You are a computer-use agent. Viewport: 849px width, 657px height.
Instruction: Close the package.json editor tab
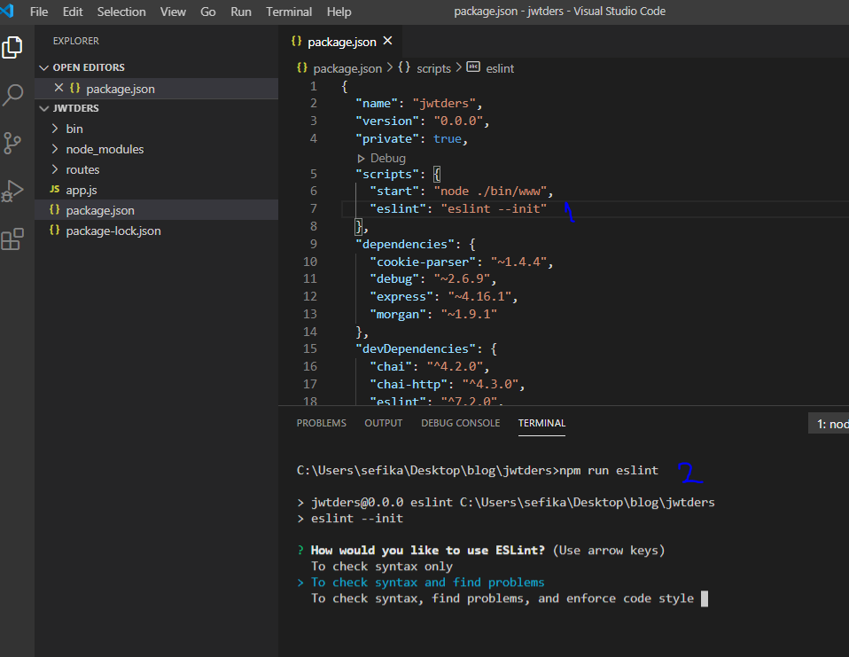pyautogui.click(x=387, y=41)
